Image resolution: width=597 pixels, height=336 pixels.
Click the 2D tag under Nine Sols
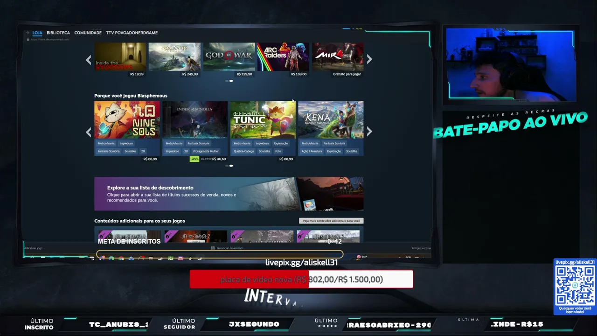(x=143, y=151)
